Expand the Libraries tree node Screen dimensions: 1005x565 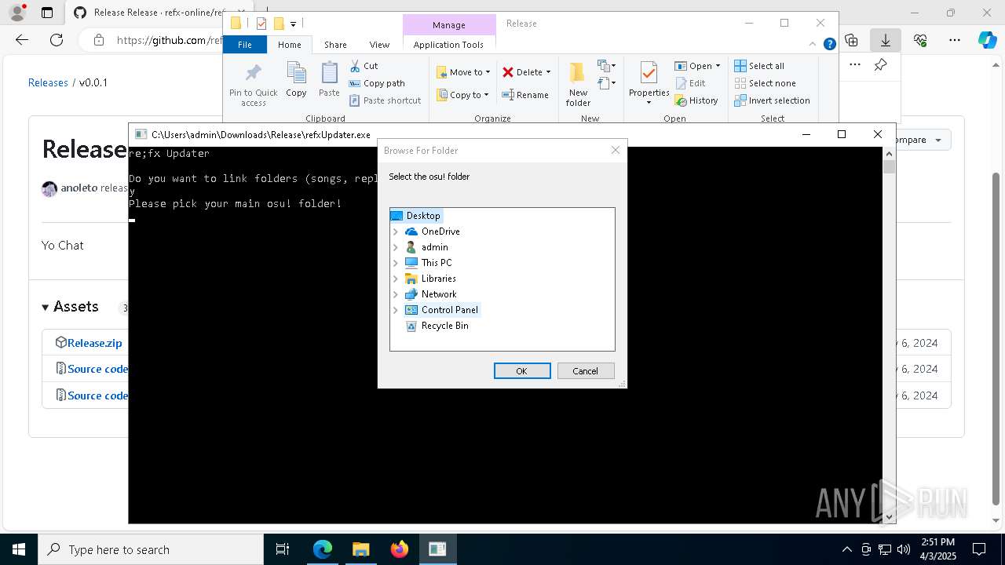pyautogui.click(x=396, y=279)
